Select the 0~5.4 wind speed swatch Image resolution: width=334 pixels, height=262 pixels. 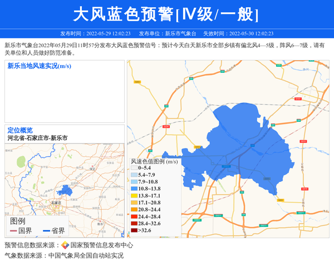click(134, 167)
